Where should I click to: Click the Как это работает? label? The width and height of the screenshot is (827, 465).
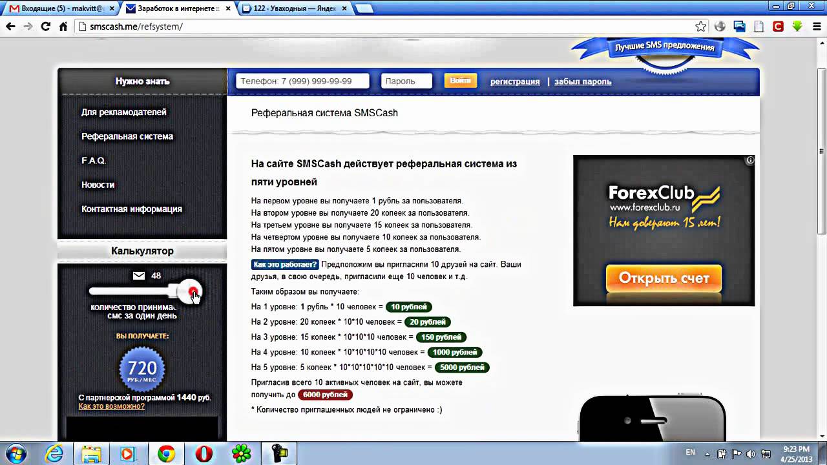[285, 264]
